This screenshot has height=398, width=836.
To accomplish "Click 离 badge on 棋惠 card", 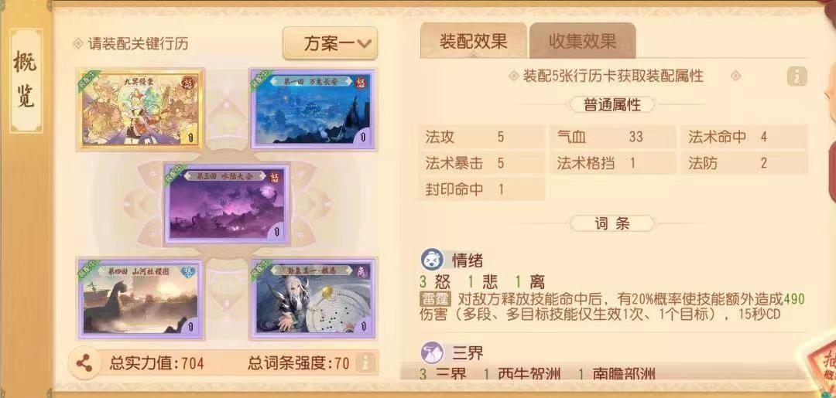I will pos(361,272).
